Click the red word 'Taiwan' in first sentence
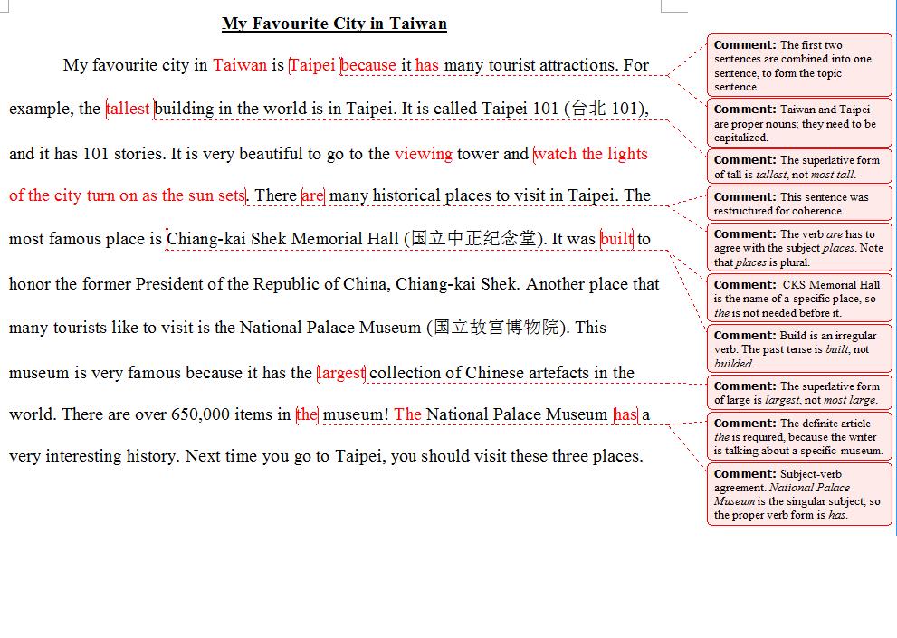The height and width of the screenshot is (638, 897). coord(240,64)
